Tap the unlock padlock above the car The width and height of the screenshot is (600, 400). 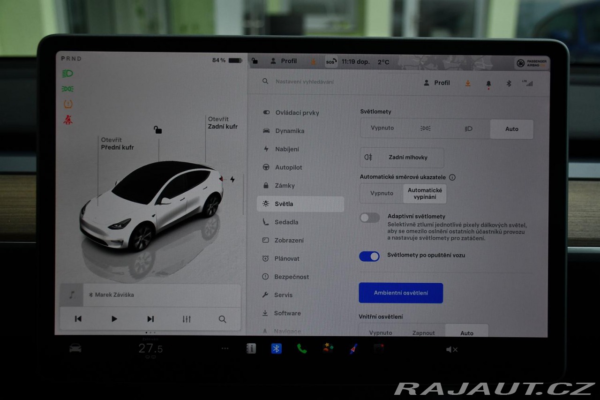(x=158, y=130)
